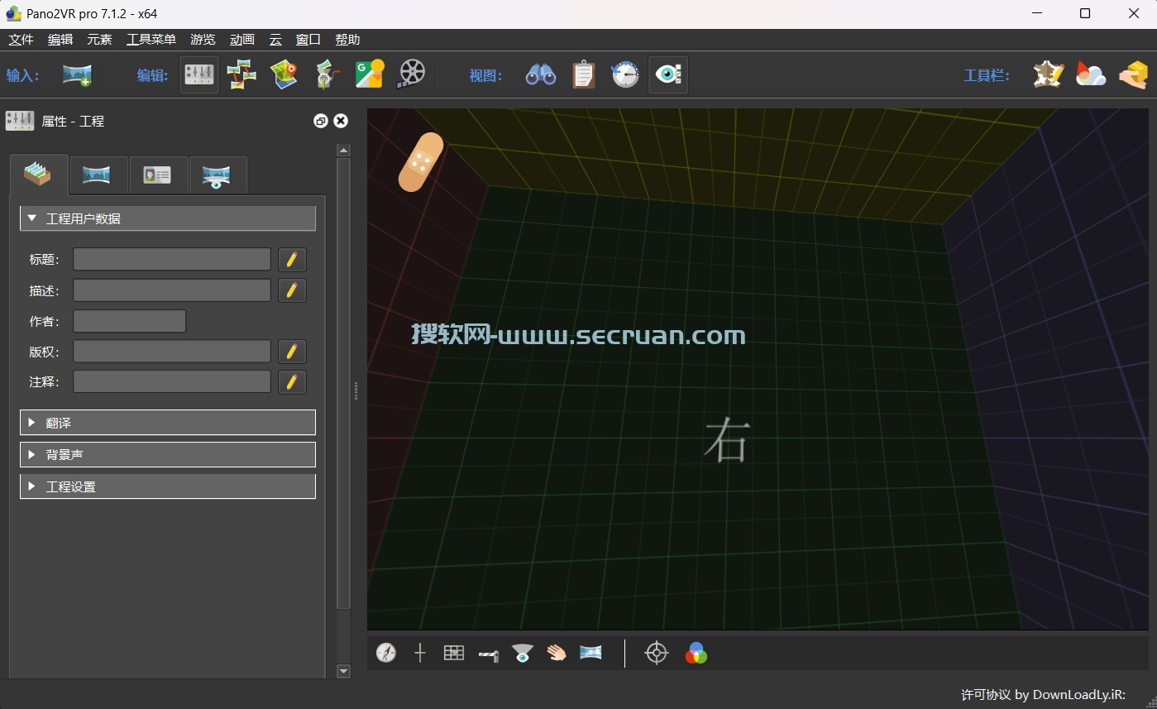This screenshot has height=709, width=1157.
Task: Click the properties panel scroll up arrow
Action: [x=344, y=150]
